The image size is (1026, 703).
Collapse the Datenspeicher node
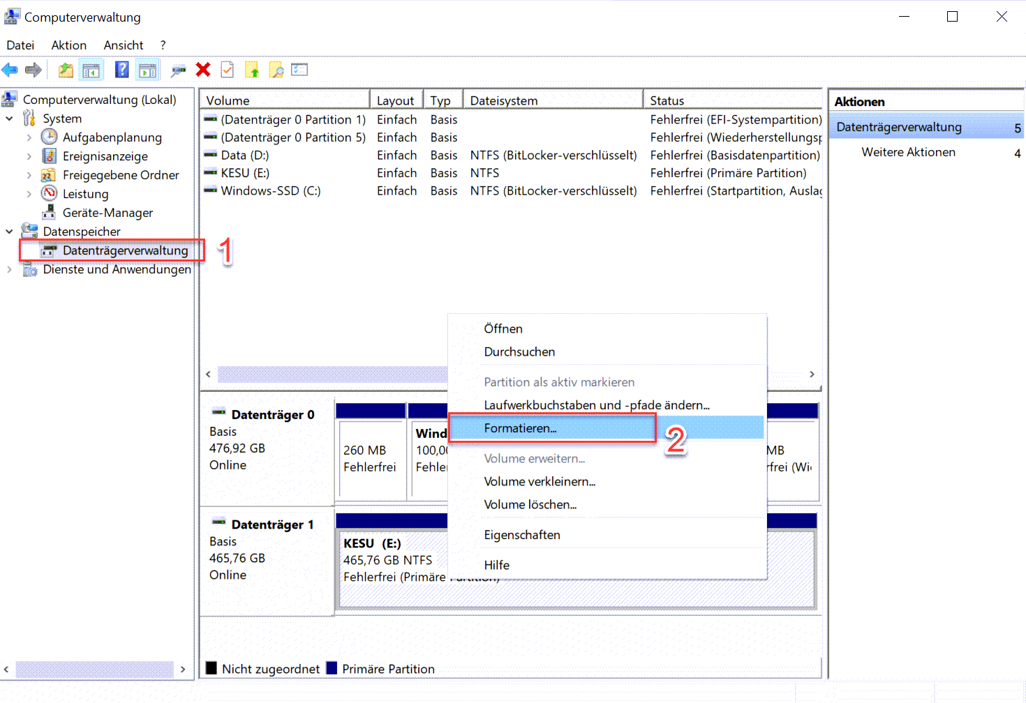pos(9,232)
